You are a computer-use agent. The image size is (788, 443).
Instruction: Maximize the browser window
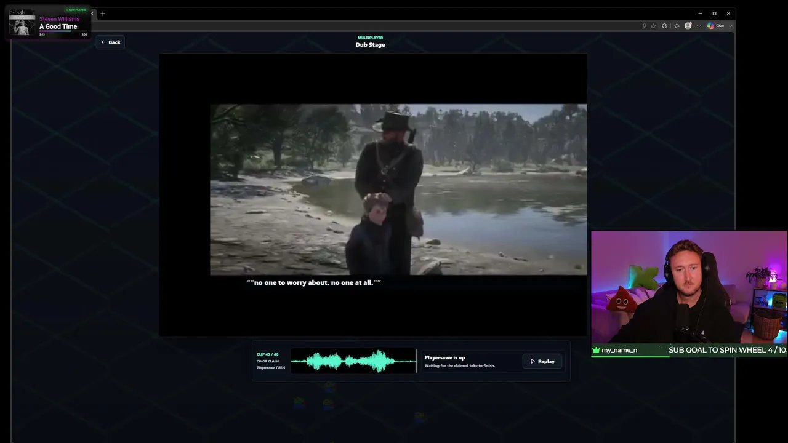coord(714,14)
